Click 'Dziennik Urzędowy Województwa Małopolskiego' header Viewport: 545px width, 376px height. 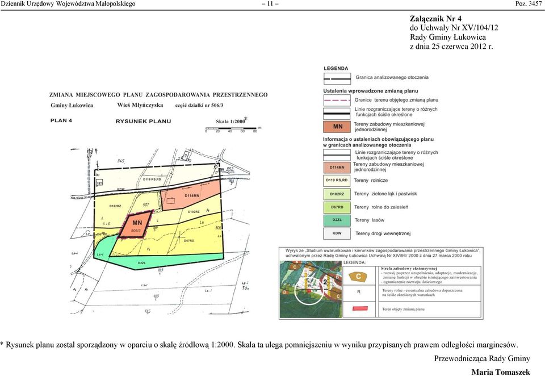68,4
